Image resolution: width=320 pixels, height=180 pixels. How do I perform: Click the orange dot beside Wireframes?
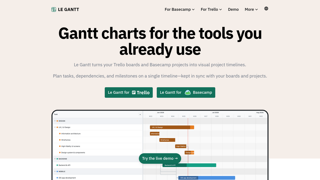point(60,140)
